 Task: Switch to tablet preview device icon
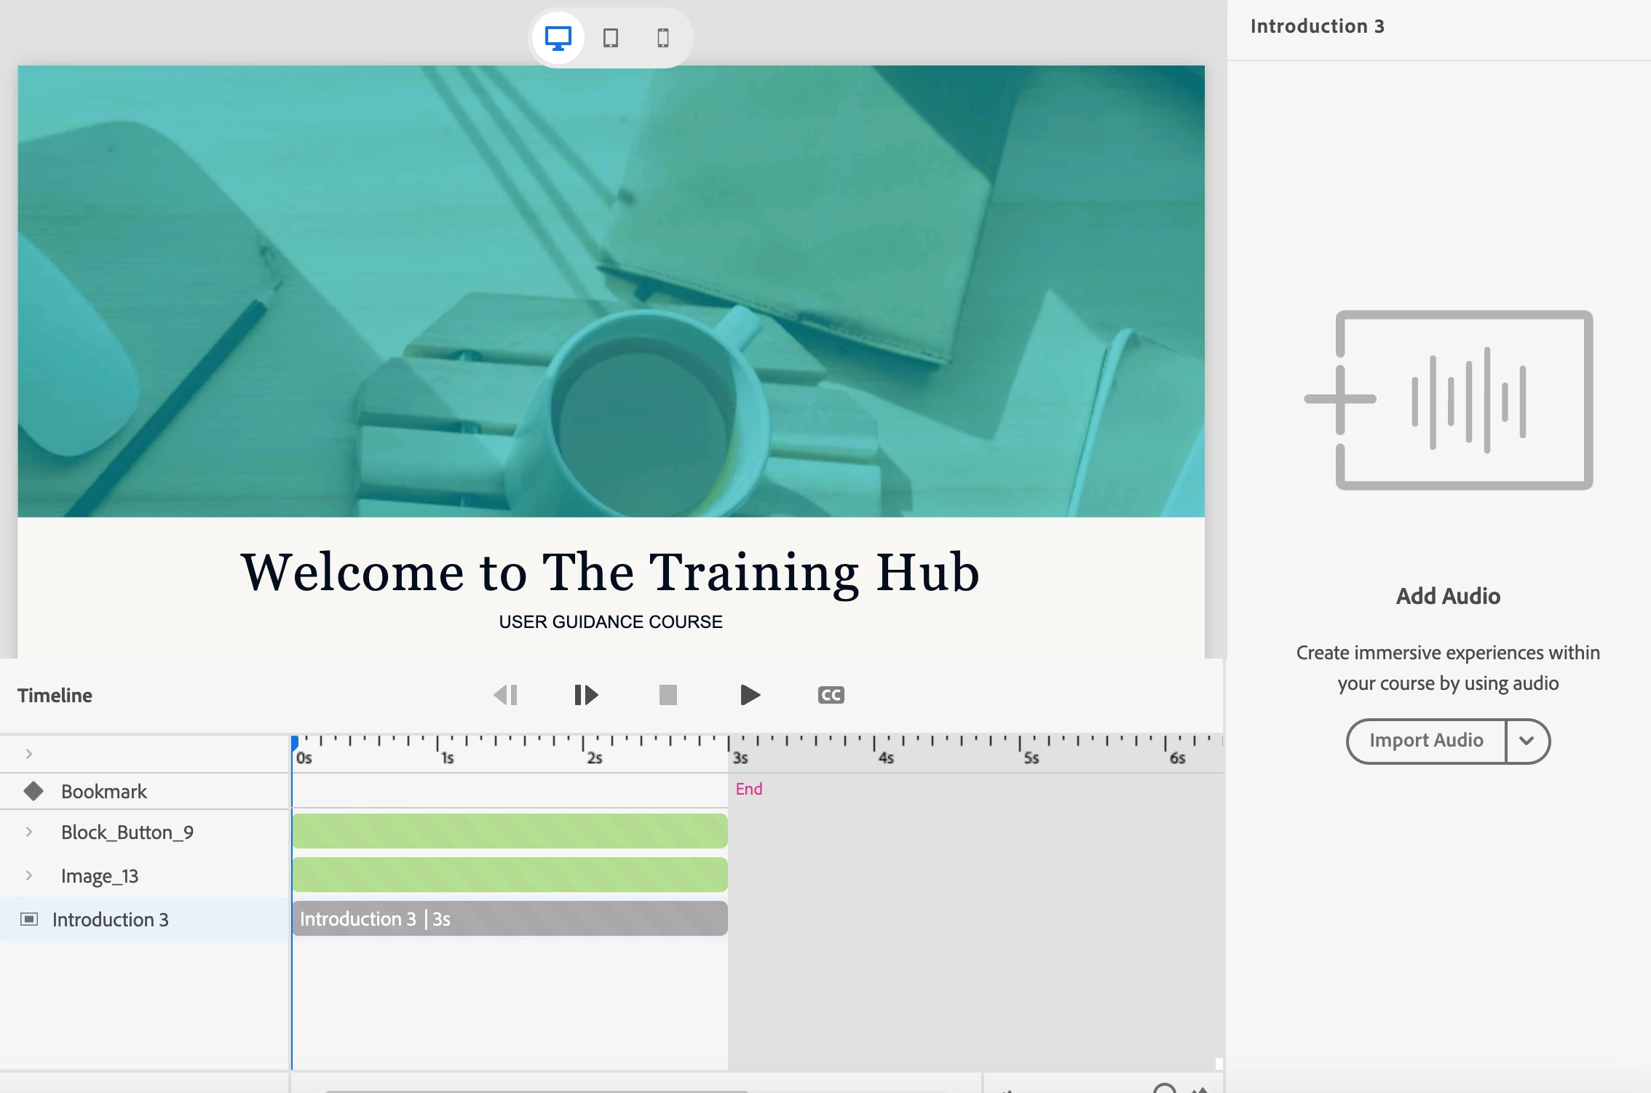click(611, 38)
